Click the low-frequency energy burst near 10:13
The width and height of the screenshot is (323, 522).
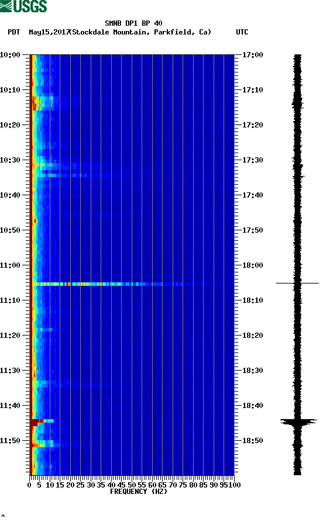(x=43, y=103)
